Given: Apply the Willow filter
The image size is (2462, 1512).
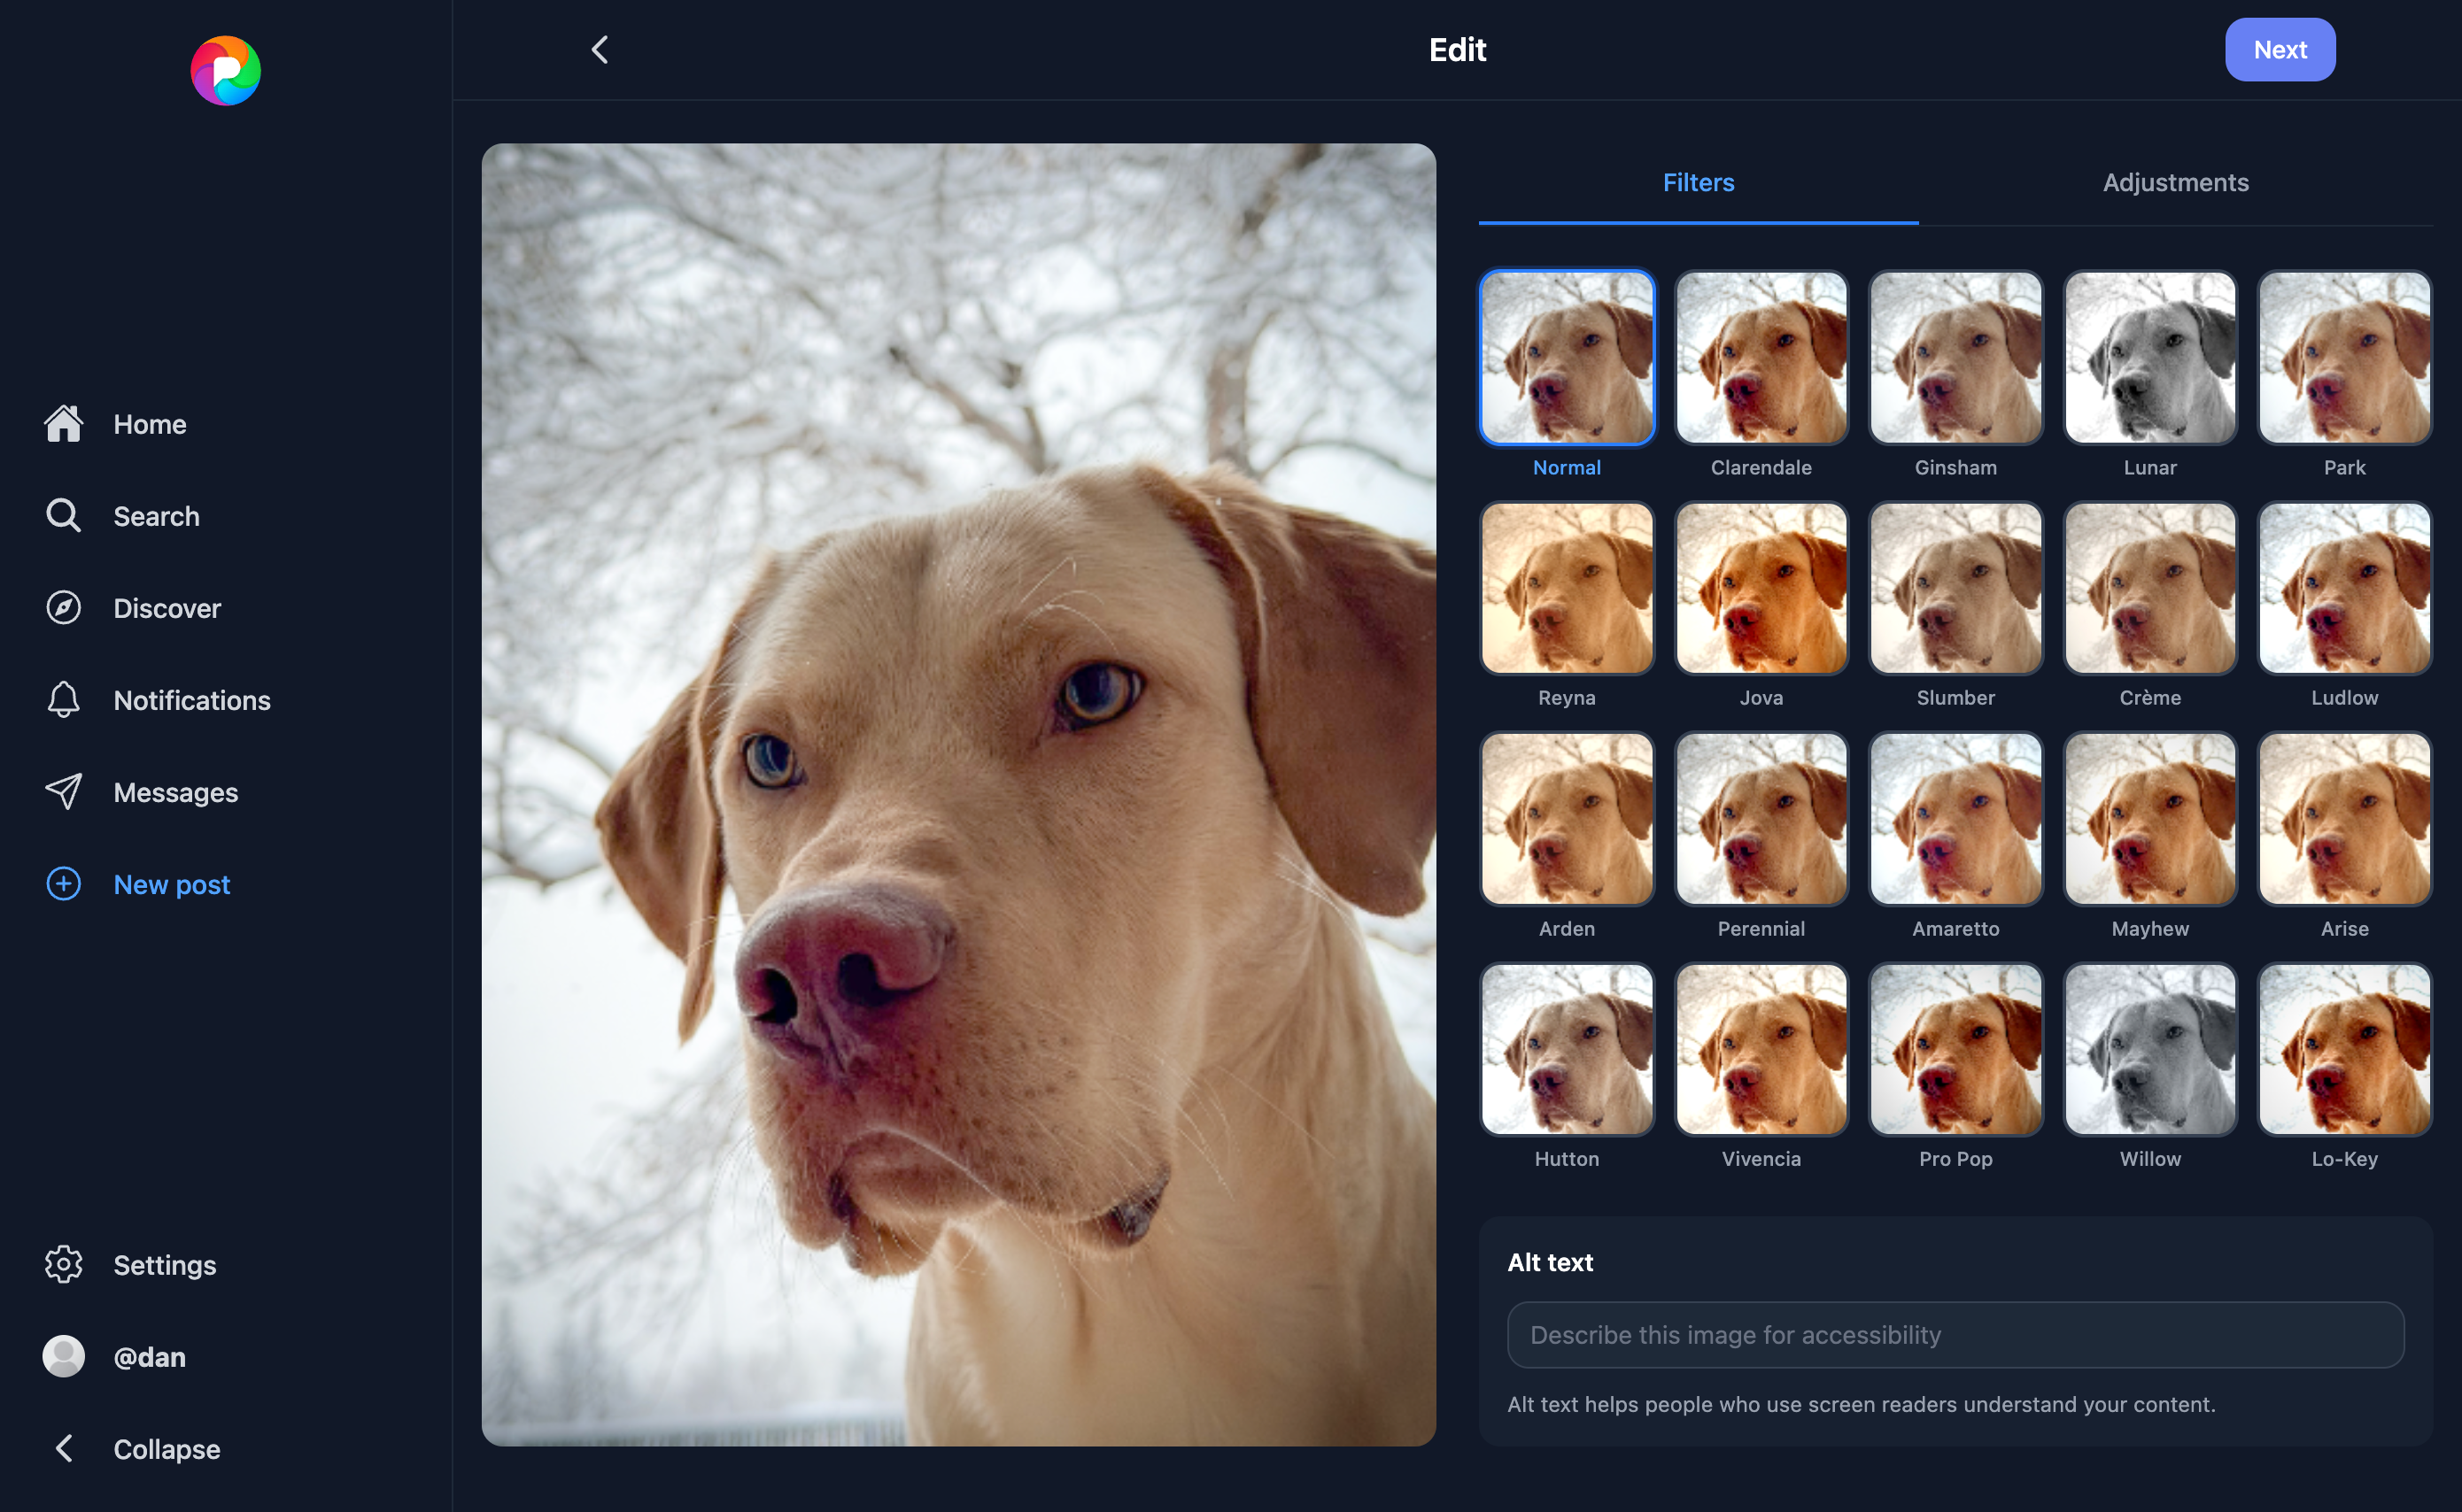Looking at the screenshot, I should [x=2150, y=1049].
